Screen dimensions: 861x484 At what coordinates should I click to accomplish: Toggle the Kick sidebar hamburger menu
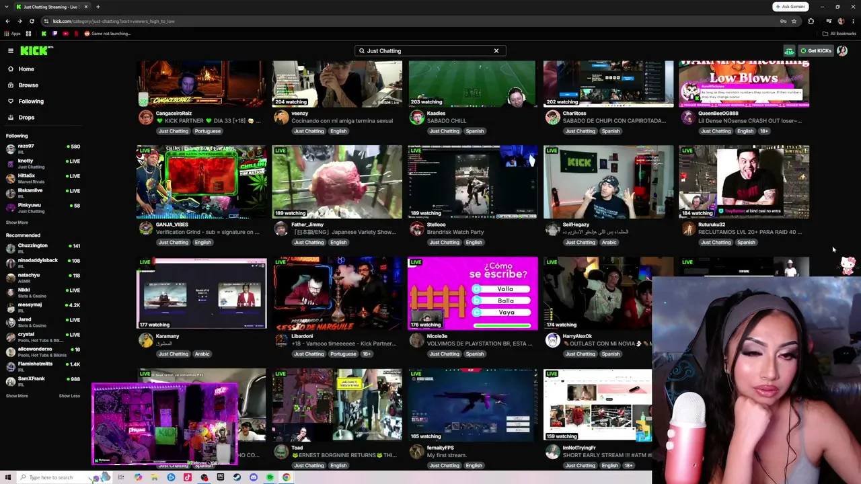(11, 50)
